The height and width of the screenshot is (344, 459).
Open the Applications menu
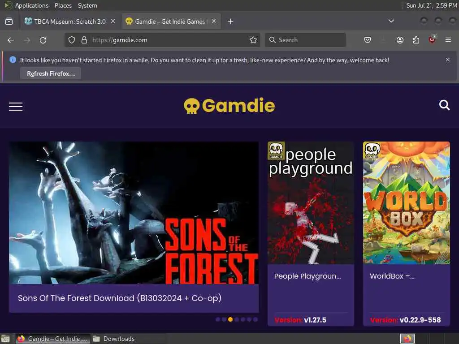(x=32, y=5)
